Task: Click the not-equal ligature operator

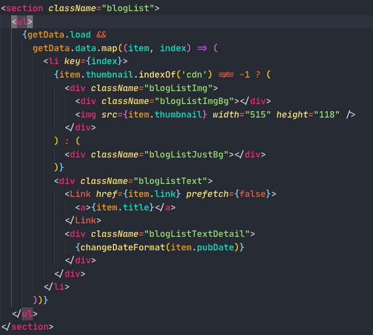Action: [226, 75]
